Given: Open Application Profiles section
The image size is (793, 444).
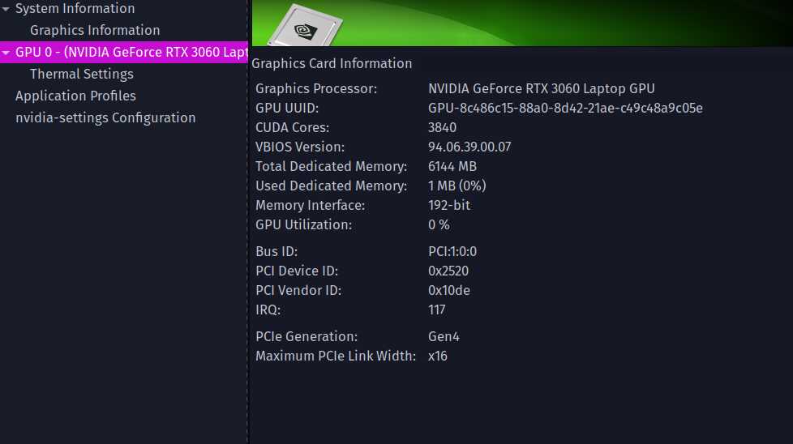Looking at the screenshot, I should (x=75, y=96).
